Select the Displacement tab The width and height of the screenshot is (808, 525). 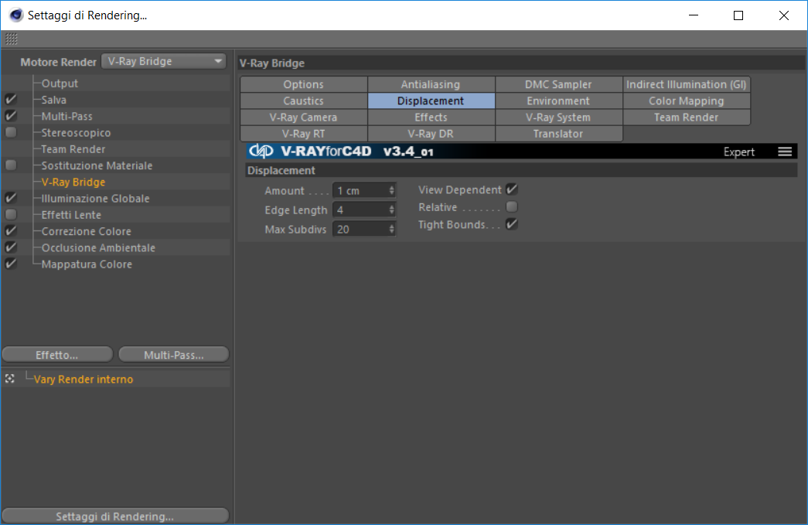point(431,101)
